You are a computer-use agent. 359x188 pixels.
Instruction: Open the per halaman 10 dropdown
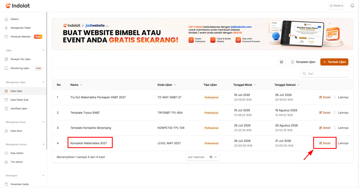(x=213, y=157)
